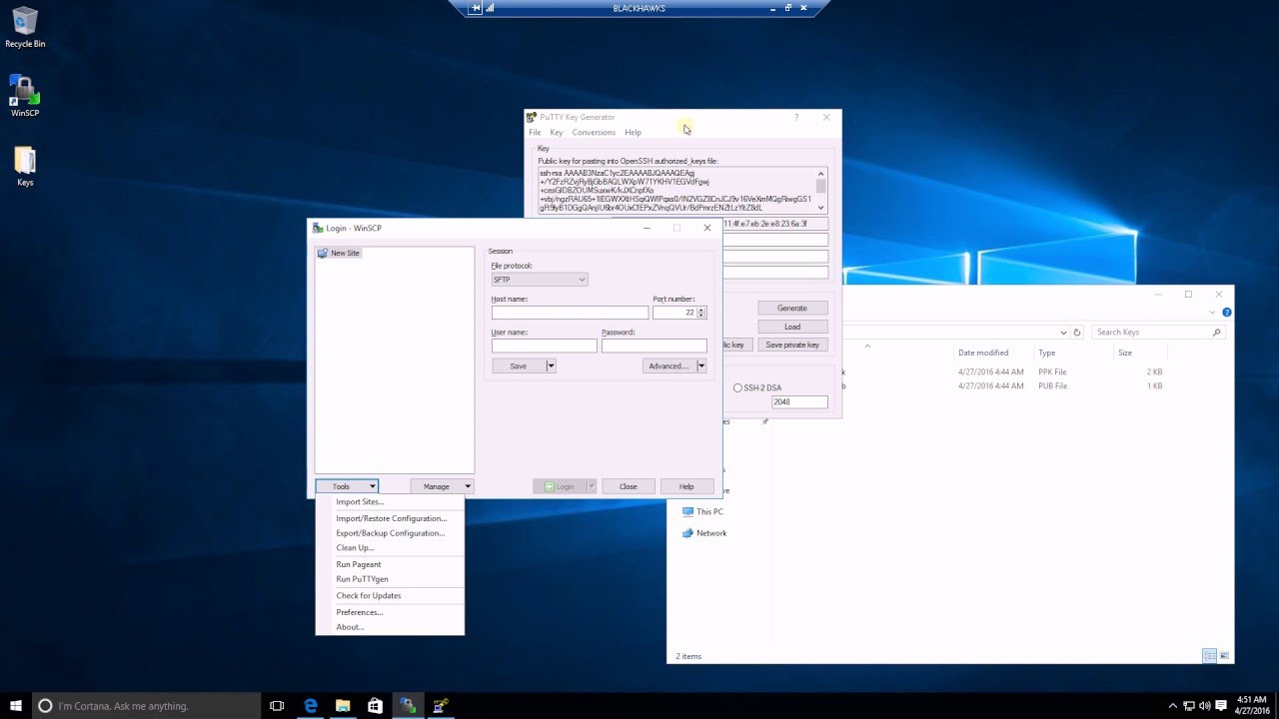Open the Recycle Bin desktop icon
The image size is (1279, 719).
pyautogui.click(x=25, y=27)
